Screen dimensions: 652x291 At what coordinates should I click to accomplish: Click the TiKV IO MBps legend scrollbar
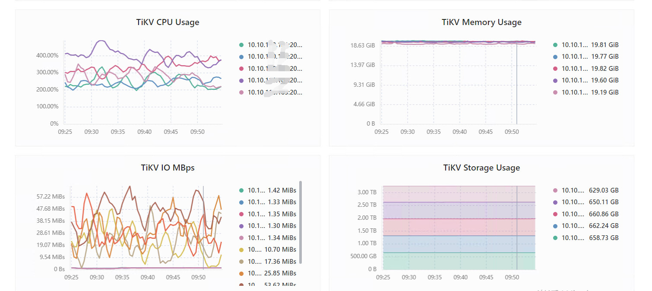pos(301,222)
